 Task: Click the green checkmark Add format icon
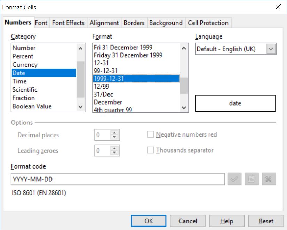(x=234, y=179)
